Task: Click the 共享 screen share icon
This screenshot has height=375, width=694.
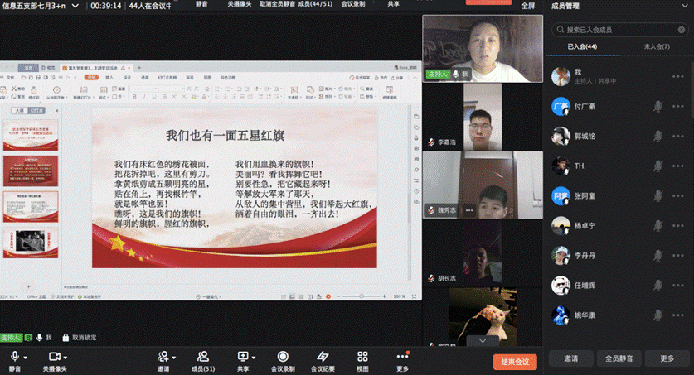Action: pyautogui.click(x=243, y=356)
